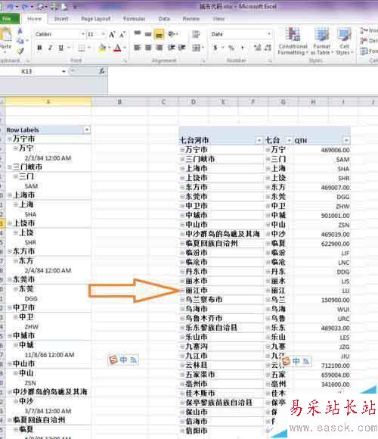378x439 pixels.
Task: Open the Calibri font name dropdown
Action: [83, 34]
